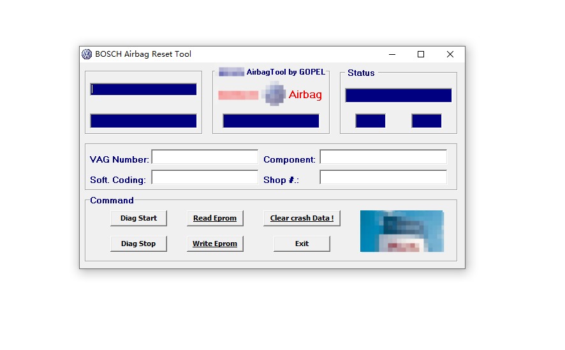Screen dimensions: 565x350
Task: Click the Write Eprom button
Action: tap(215, 244)
